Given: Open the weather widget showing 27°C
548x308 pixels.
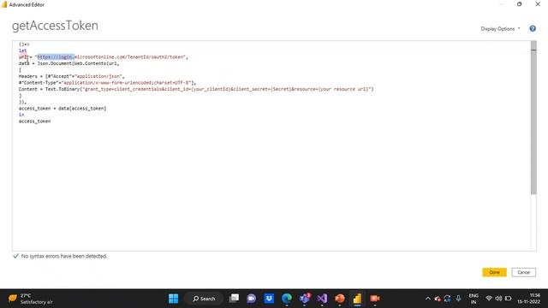Looking at the screenshot, I should (31, 299).
